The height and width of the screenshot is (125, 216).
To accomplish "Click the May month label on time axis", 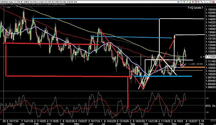I will tap(77, 124).
